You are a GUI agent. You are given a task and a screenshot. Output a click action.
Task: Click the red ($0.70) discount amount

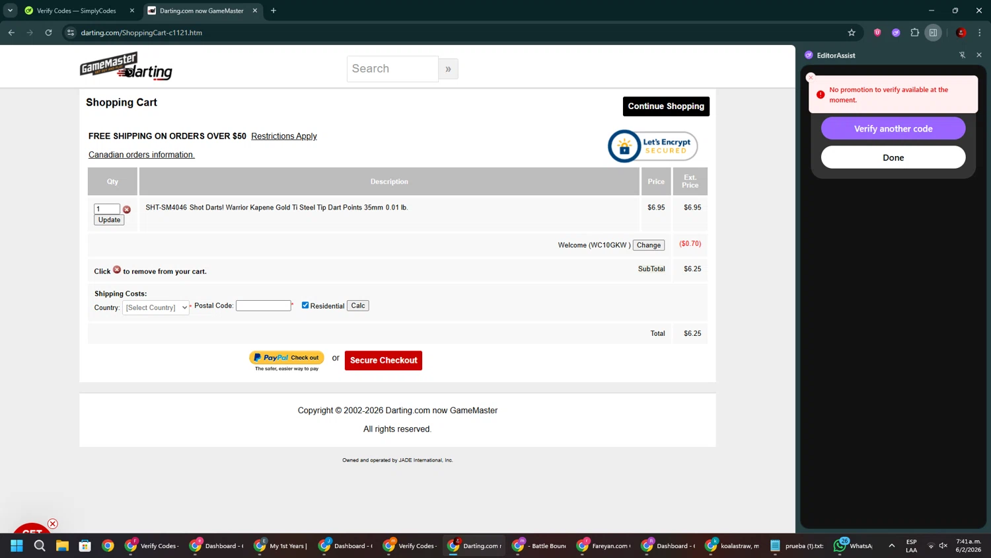tap(690, 244)
